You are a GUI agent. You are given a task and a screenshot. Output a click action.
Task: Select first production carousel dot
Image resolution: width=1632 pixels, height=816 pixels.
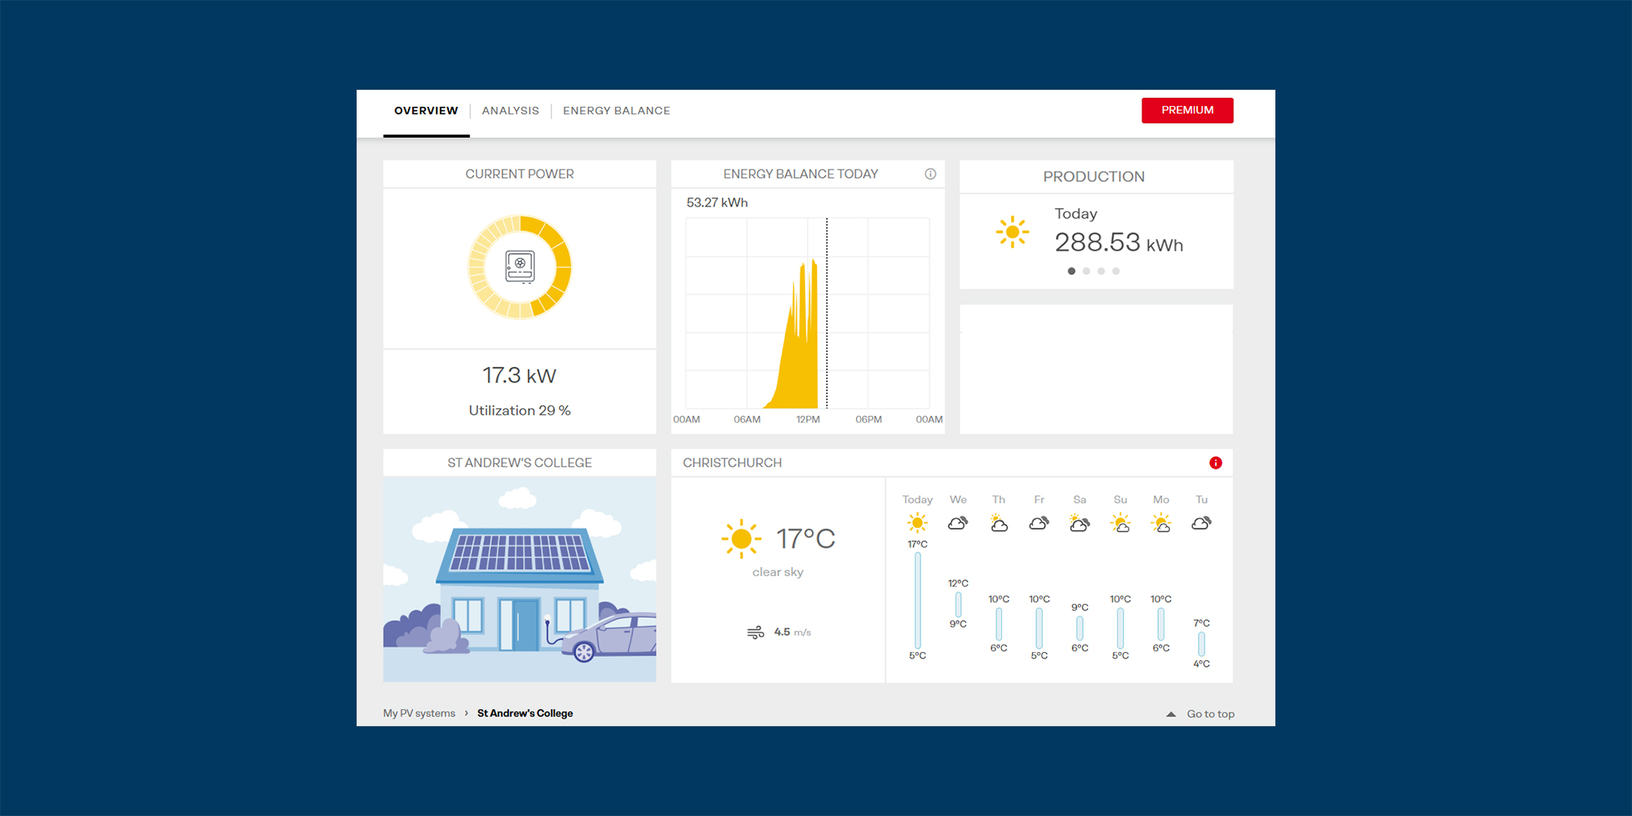[x=1071, y=271]
